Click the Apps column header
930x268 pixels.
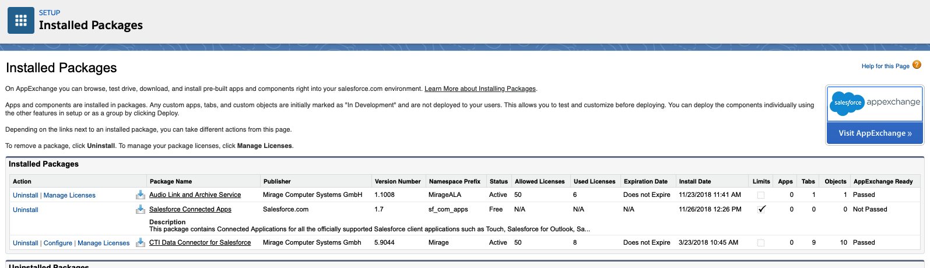pyautogui.click(x=785, y=181)
